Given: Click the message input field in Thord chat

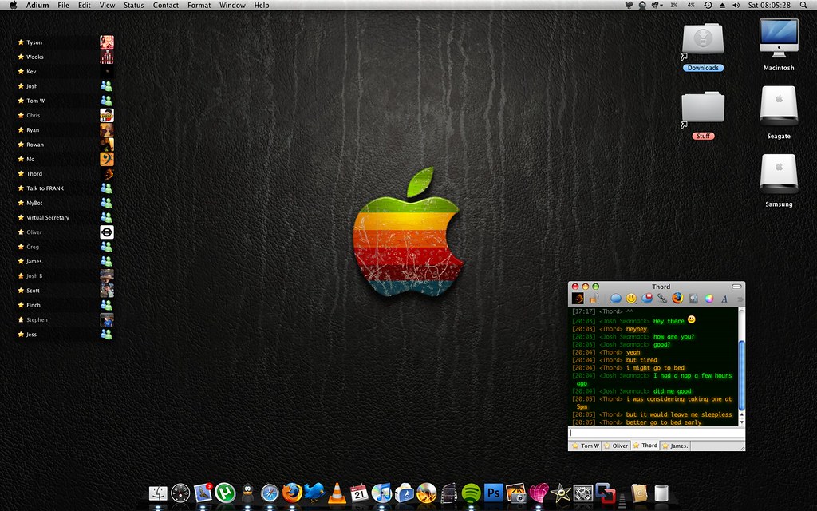Looking at the screenshot, I should pos(656,433).
